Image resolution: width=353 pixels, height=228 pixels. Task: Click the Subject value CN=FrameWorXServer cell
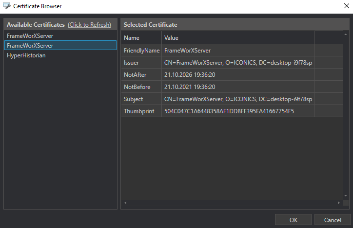point(238,99)
